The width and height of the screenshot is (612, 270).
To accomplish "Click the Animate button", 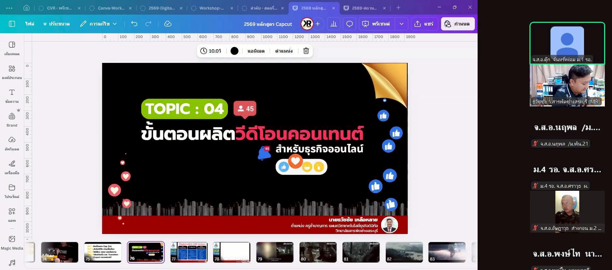I will coord(256,51).
